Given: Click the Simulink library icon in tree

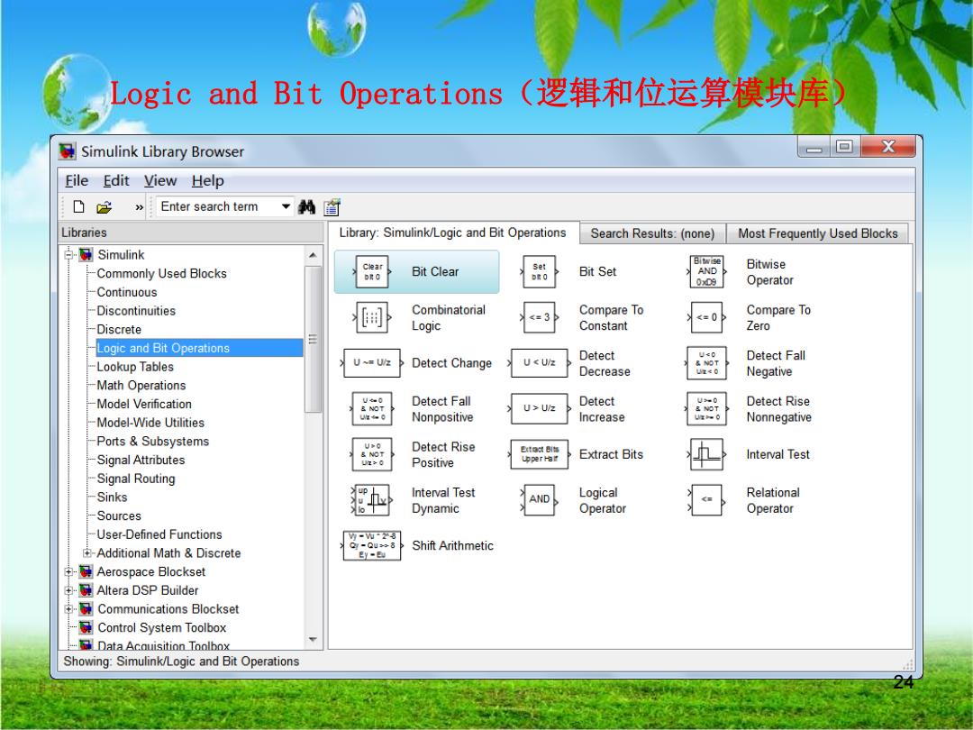Looking at the screenshot, I should click(86, 255).
